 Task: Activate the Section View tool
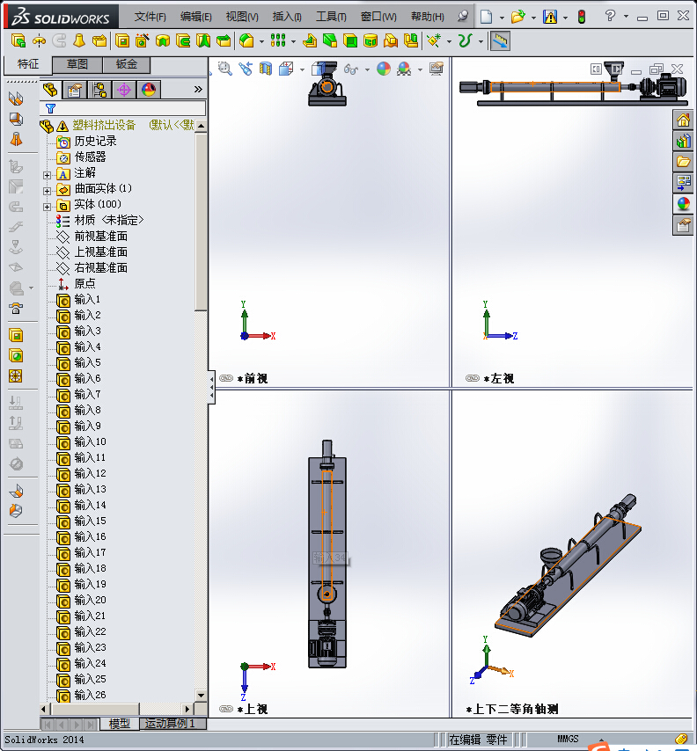pyautogui.click(x=266, y=69)
